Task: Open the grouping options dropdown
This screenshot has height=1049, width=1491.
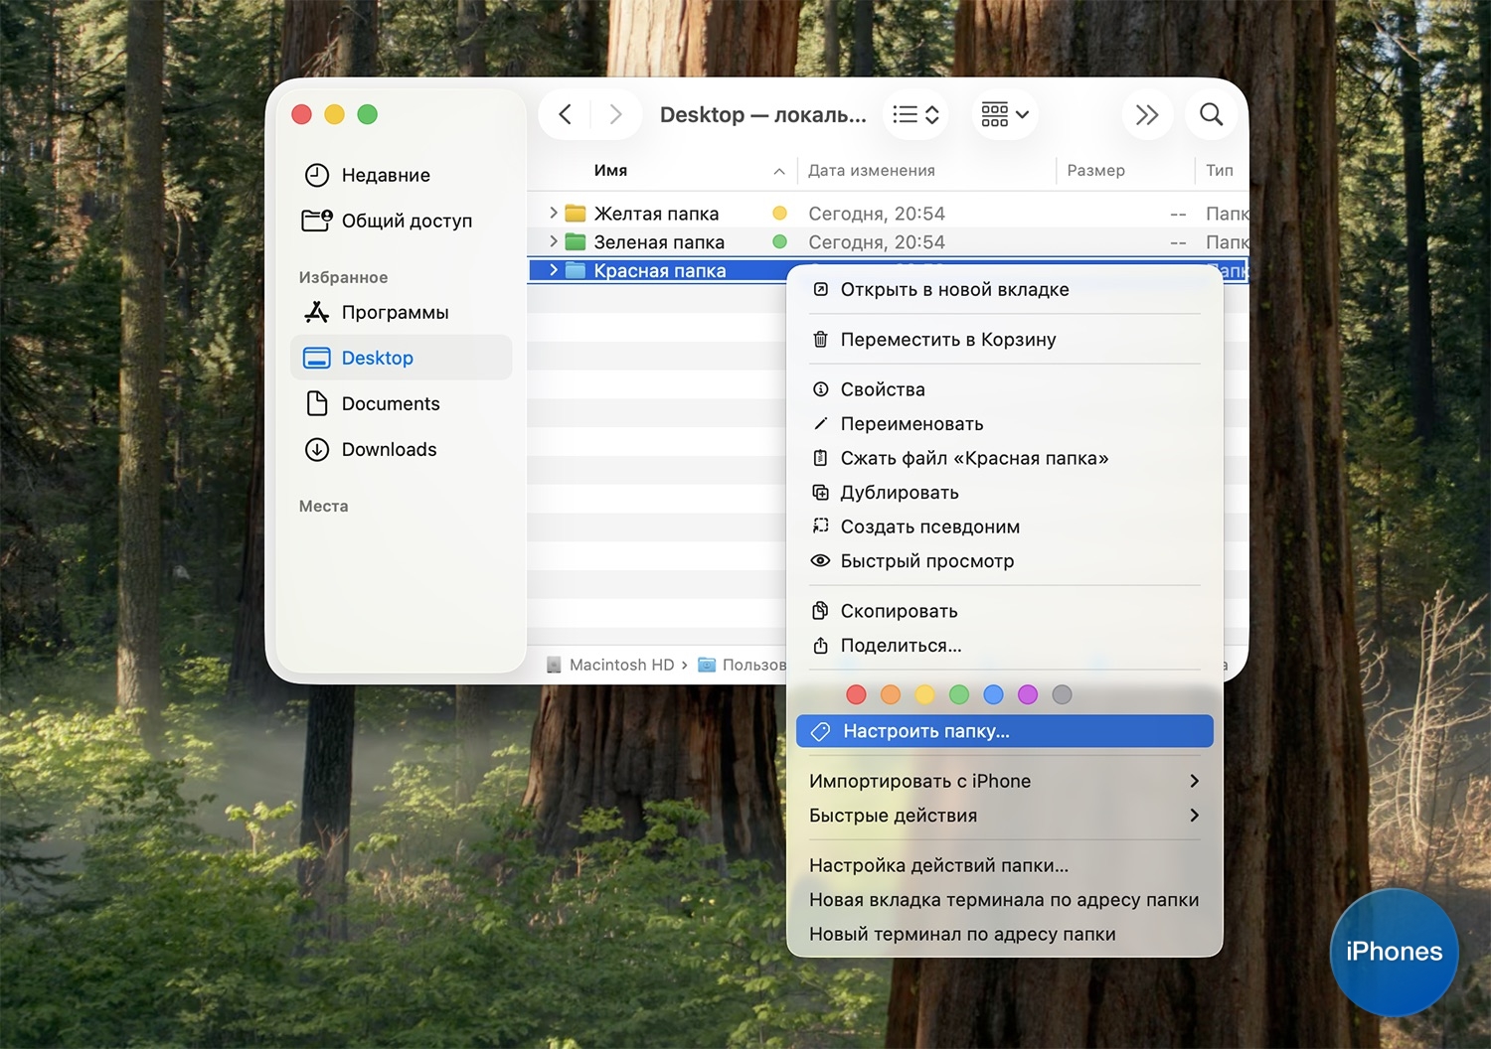Action: tap(1005, 114)
